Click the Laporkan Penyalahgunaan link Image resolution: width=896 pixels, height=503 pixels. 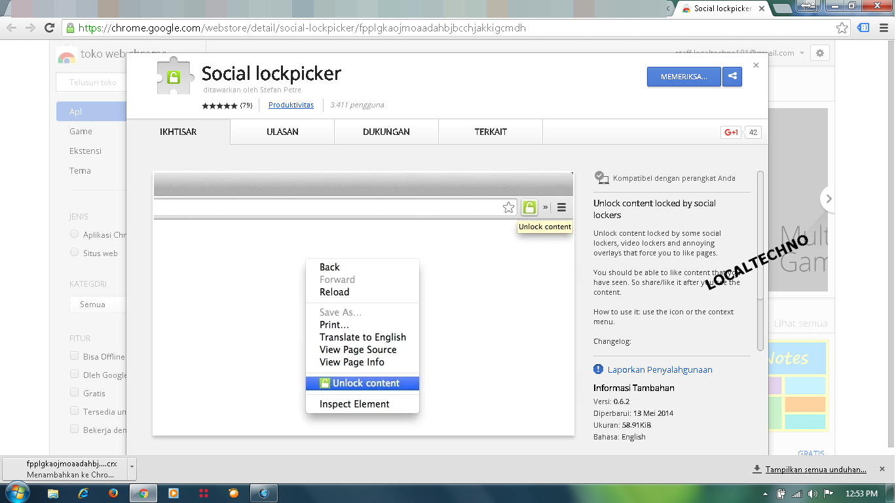coord(660,369)
